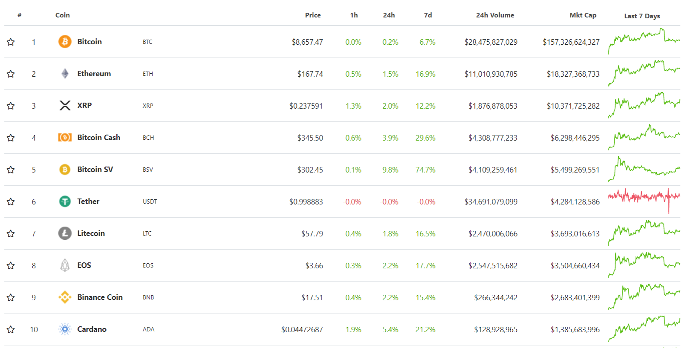Click the Binance Coin logo icon
Viewport: 685px width, 348px height.
coord(65,297)
